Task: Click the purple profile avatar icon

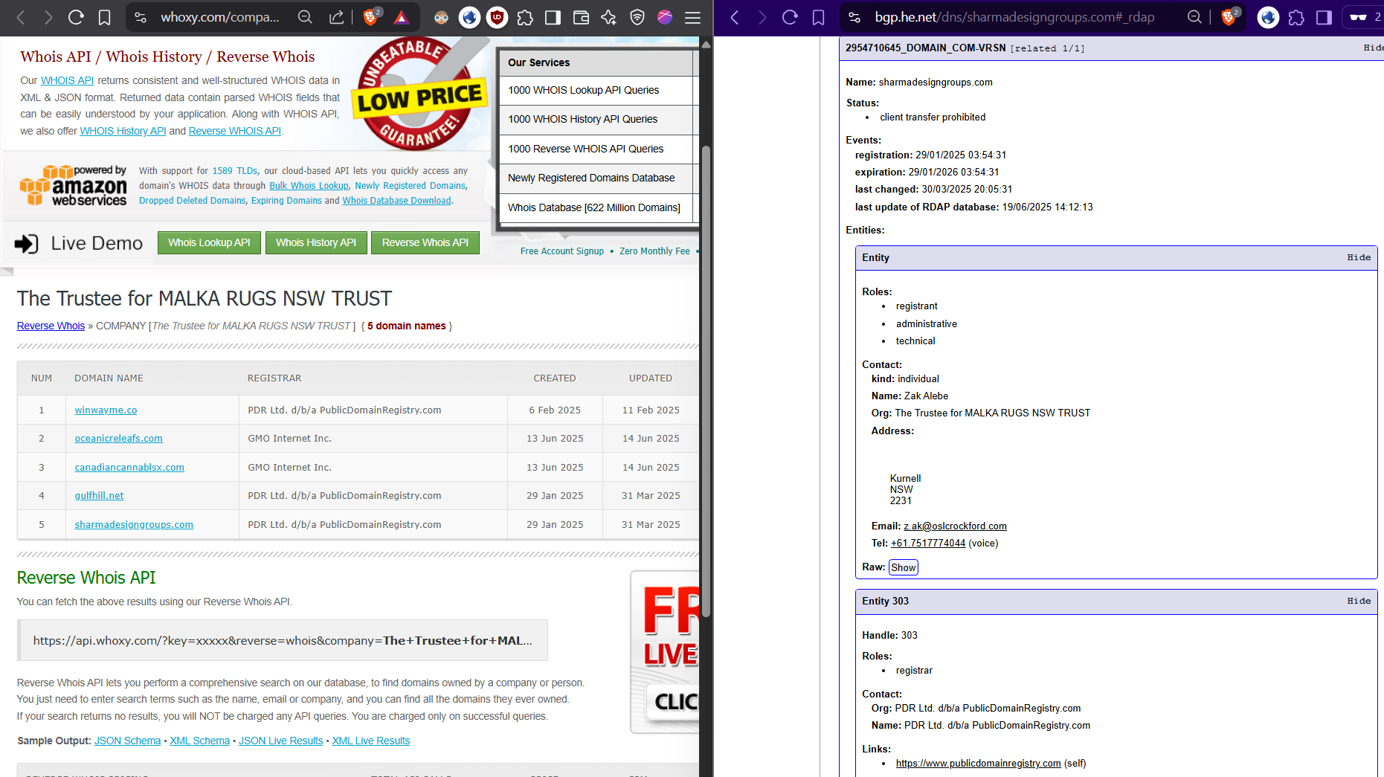Action: [665, 17]
